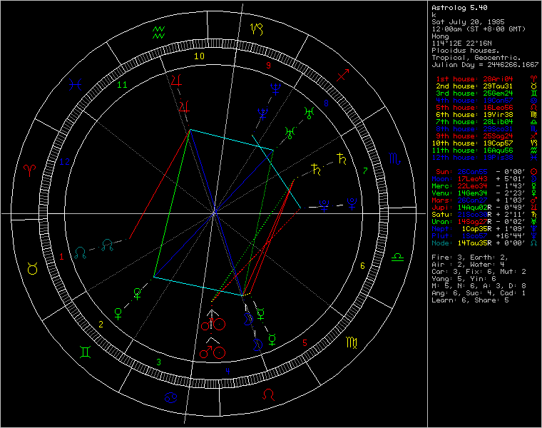The width and height of the screenshot is (542, 428).
Task: Select the Leo glyph on the zodiac ring
Action: pos(269,394)
